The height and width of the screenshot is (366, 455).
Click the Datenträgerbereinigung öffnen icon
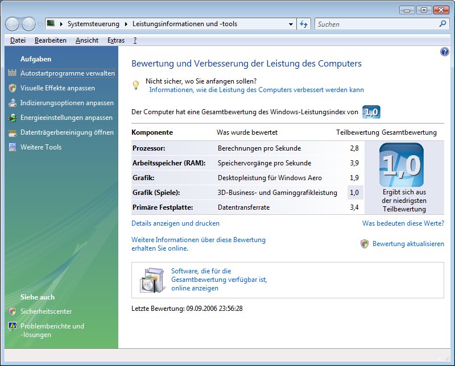[13, 132]
